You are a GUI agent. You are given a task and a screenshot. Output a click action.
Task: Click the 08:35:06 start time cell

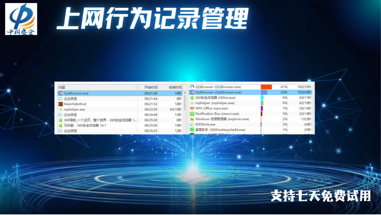coord(151,125)
